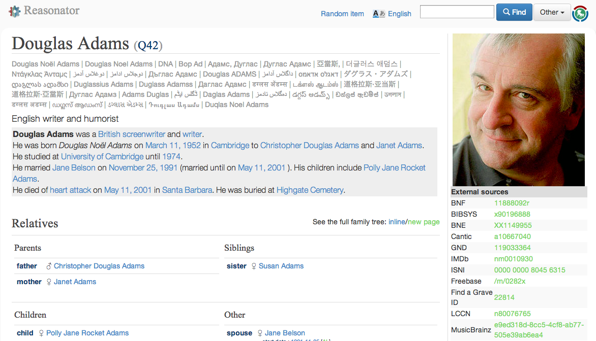The image size is (596, 341).
Task: Click the circular Wikidata avatar icon
Action: (x=580, y=14)
